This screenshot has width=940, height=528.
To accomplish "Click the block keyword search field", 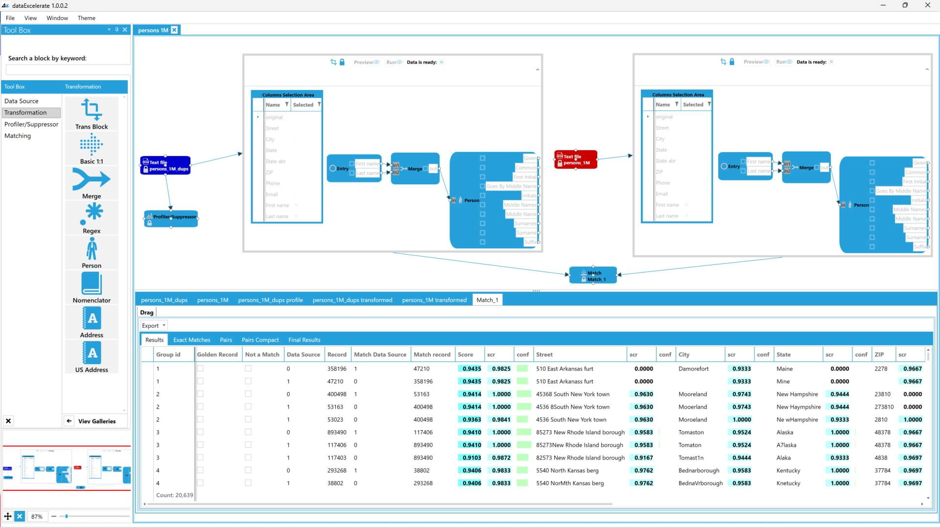I will click(x=68, y=70).
